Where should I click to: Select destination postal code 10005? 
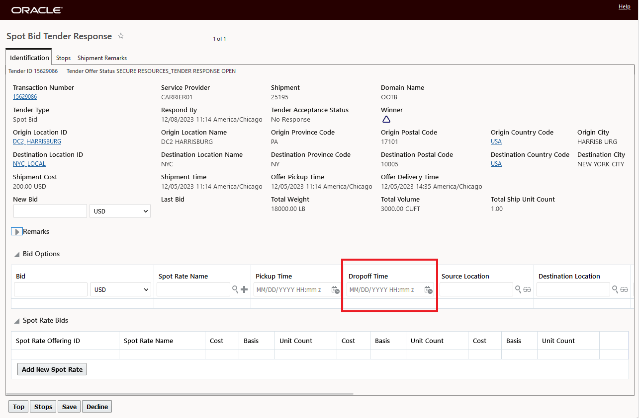pyautogui.click(x=389, y=164)
